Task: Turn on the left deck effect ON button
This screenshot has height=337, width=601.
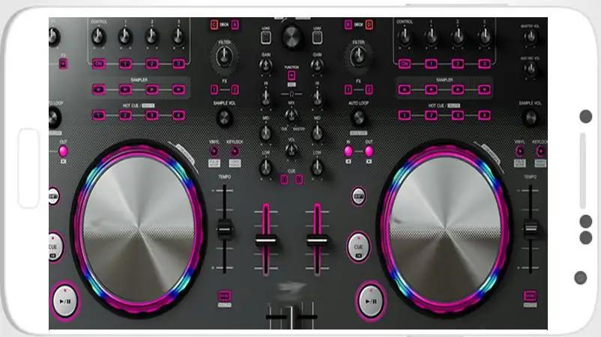Action: coord(98,64)
